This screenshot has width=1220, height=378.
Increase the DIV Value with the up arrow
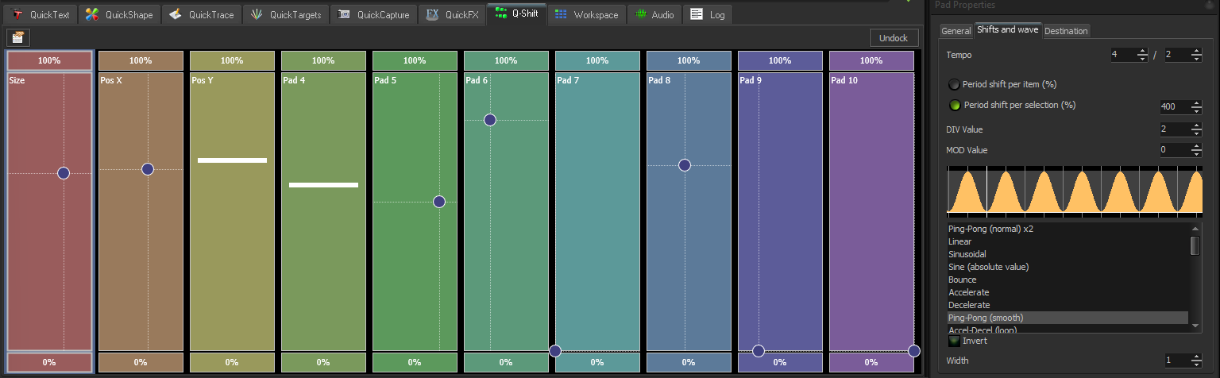pos(1196,125)
